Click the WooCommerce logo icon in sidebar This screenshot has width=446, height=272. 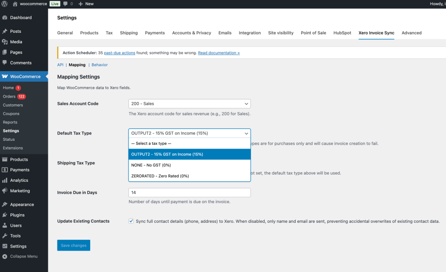(5, 76)
